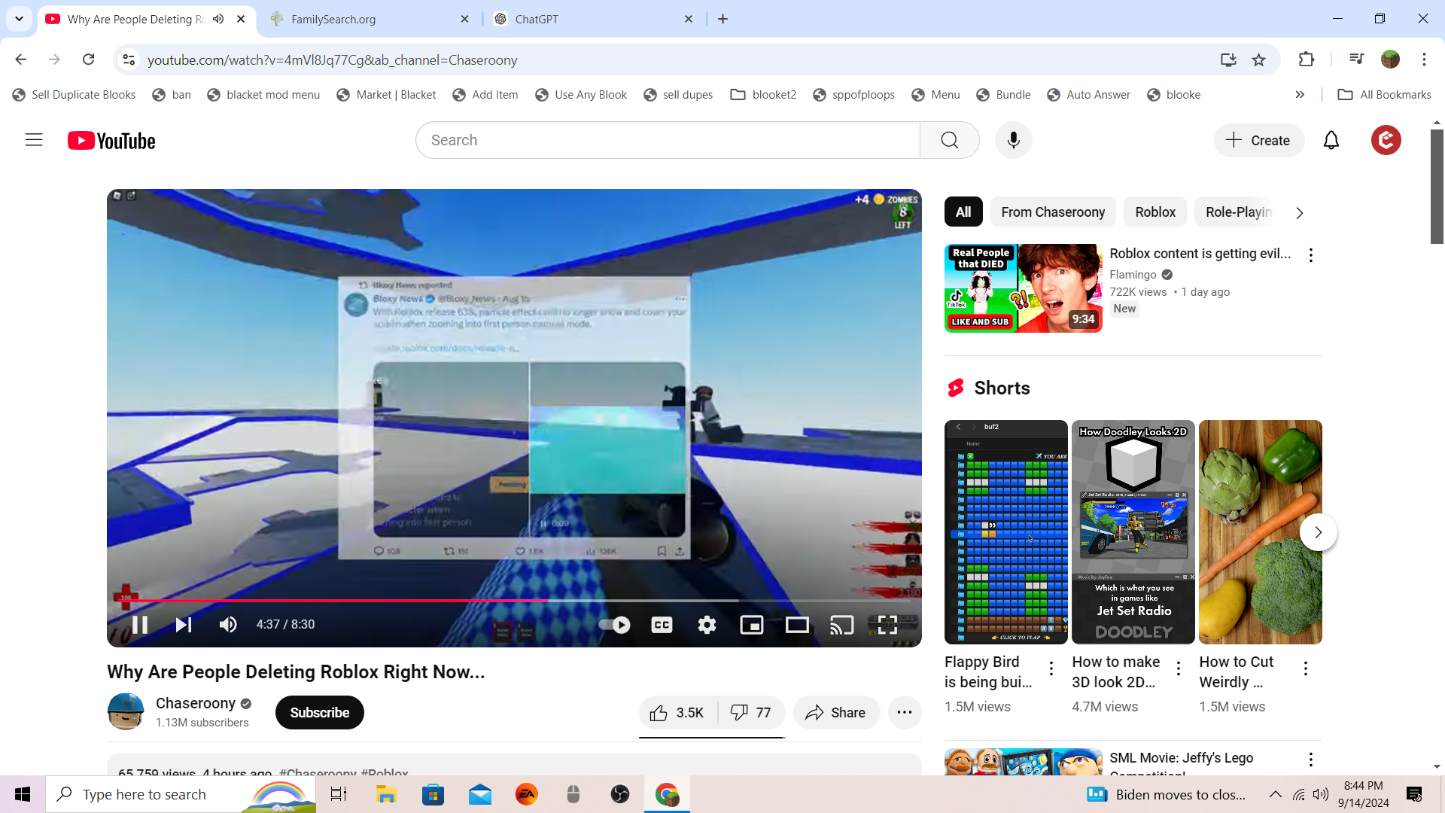Mute the video volume
This screenshot has width=1445, height=813.
click(228, 625)
